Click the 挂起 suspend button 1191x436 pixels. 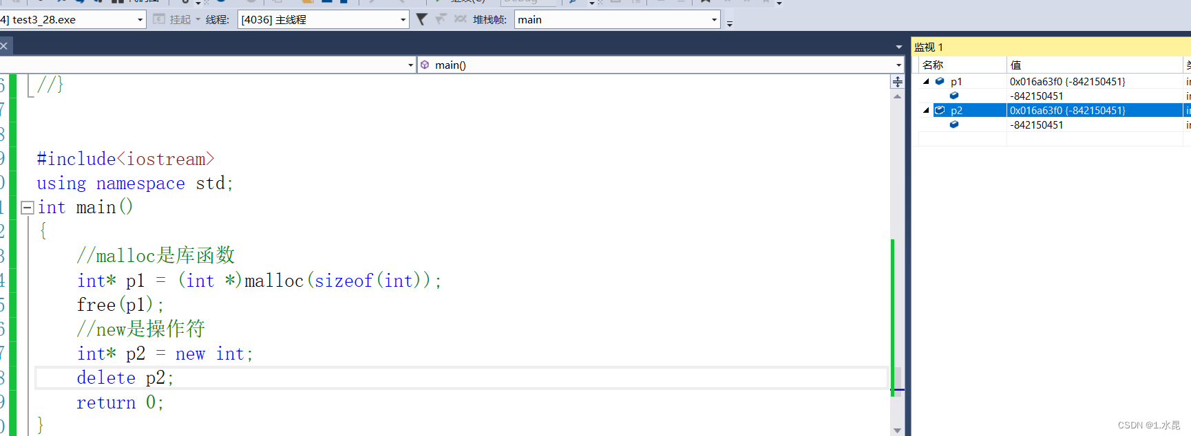coord(172,19)
